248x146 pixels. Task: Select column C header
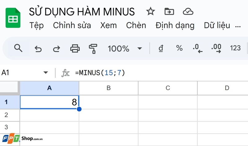(x=168, y=88)
